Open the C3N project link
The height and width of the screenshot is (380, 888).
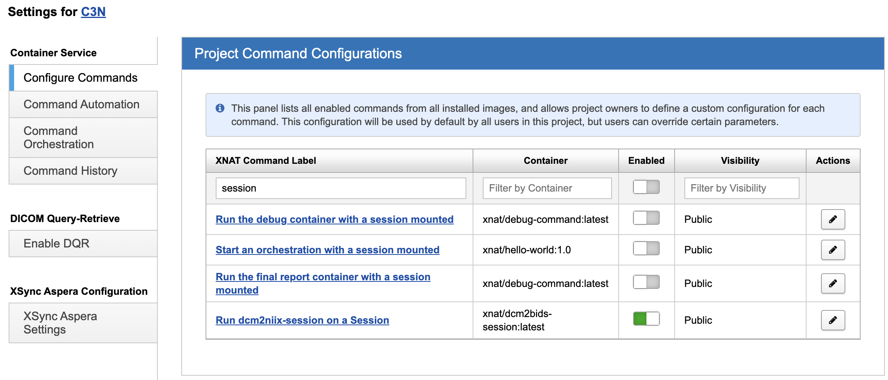coord(93,12)
